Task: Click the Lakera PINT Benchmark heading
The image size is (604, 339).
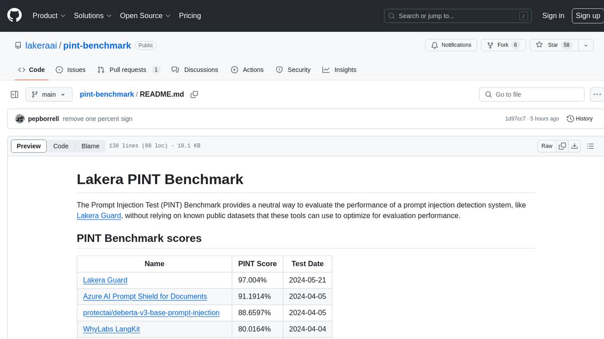Action: click(160, 179)
